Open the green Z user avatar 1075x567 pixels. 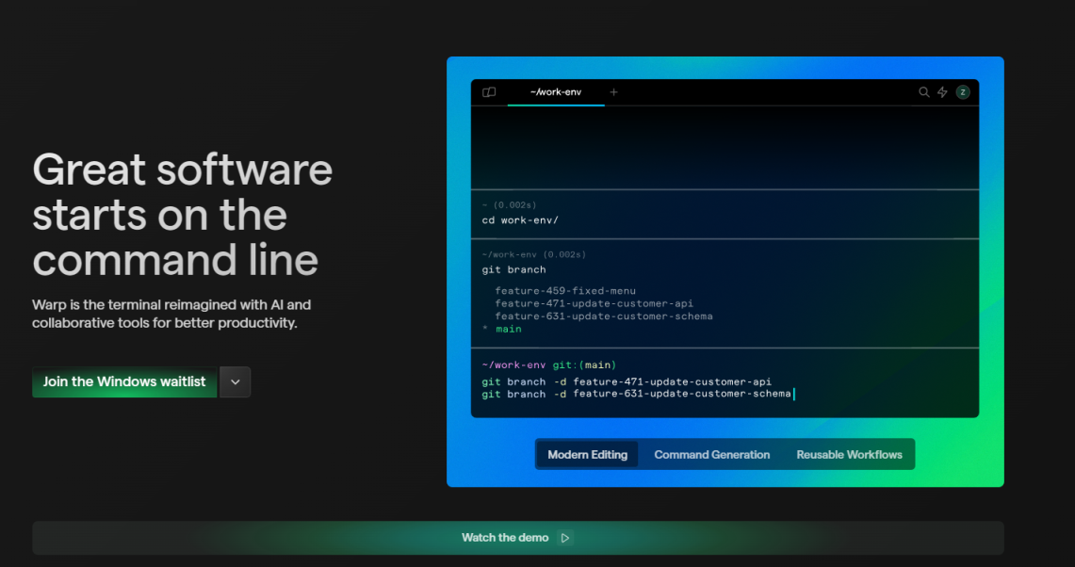(x=963, y=92)
